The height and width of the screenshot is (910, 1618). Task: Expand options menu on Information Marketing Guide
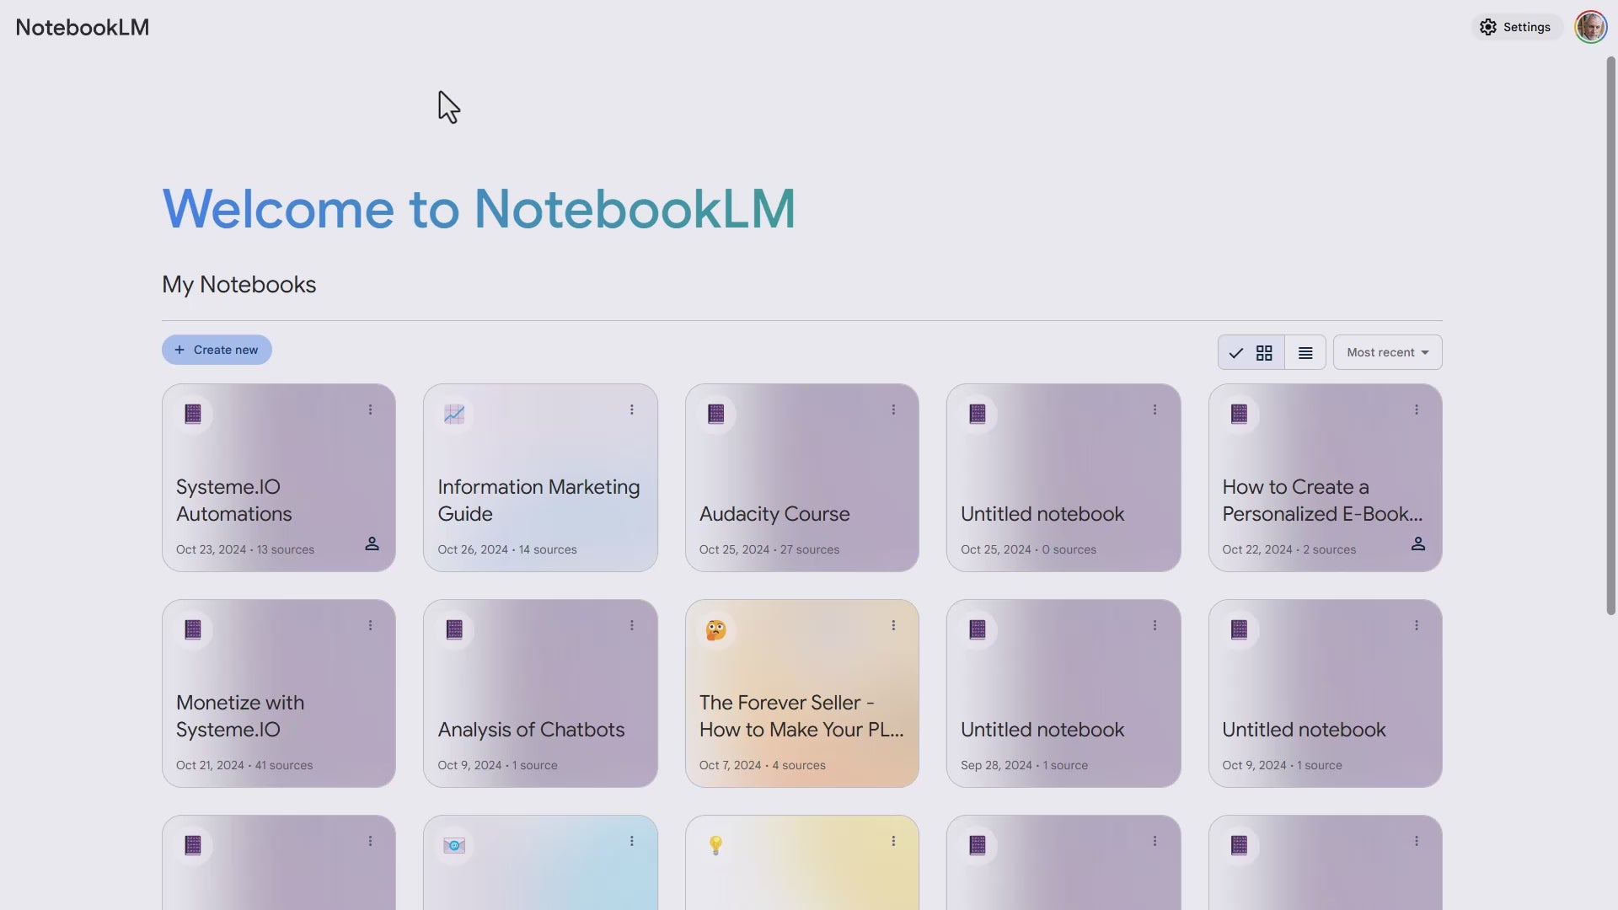(x=632, y=409)
